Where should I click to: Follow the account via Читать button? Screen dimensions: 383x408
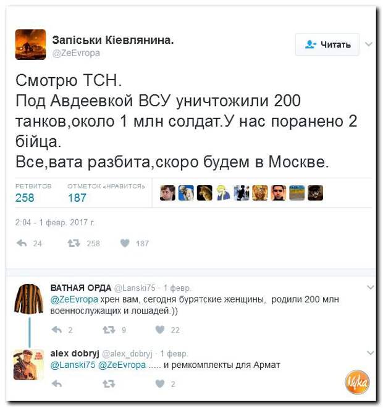[327, 44]
